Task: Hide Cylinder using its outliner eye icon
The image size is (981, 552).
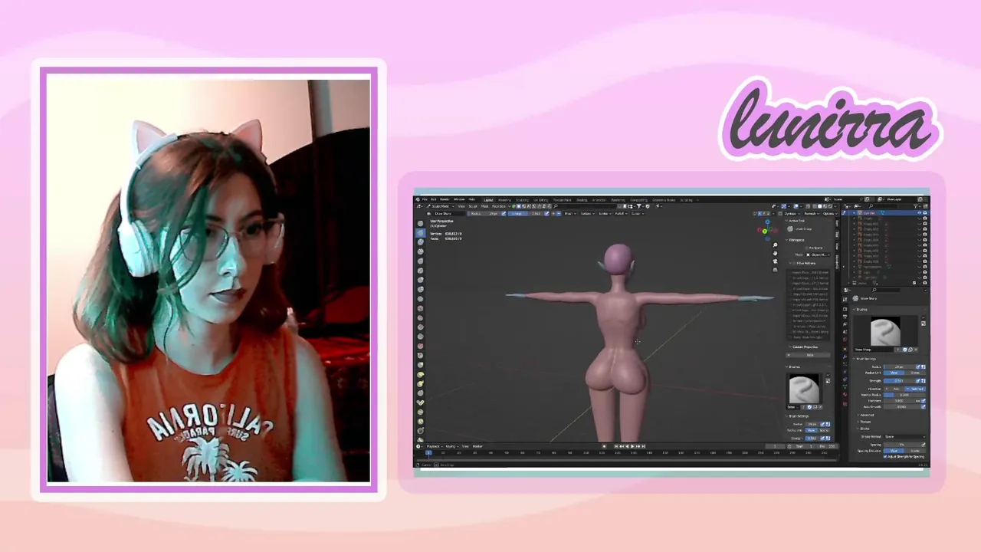Action: 919,212
